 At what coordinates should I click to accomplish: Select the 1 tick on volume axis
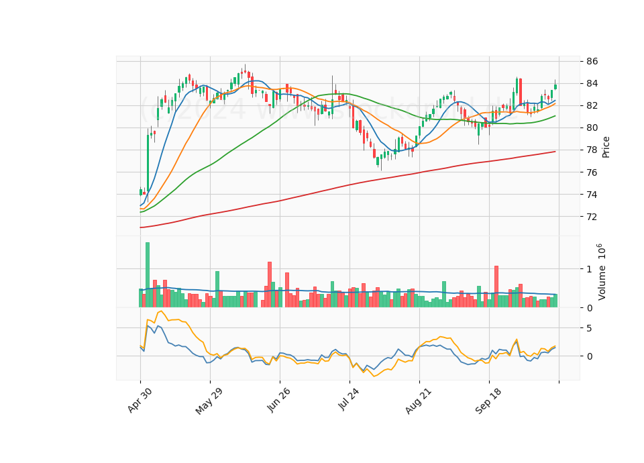click(x=590, y=269)
